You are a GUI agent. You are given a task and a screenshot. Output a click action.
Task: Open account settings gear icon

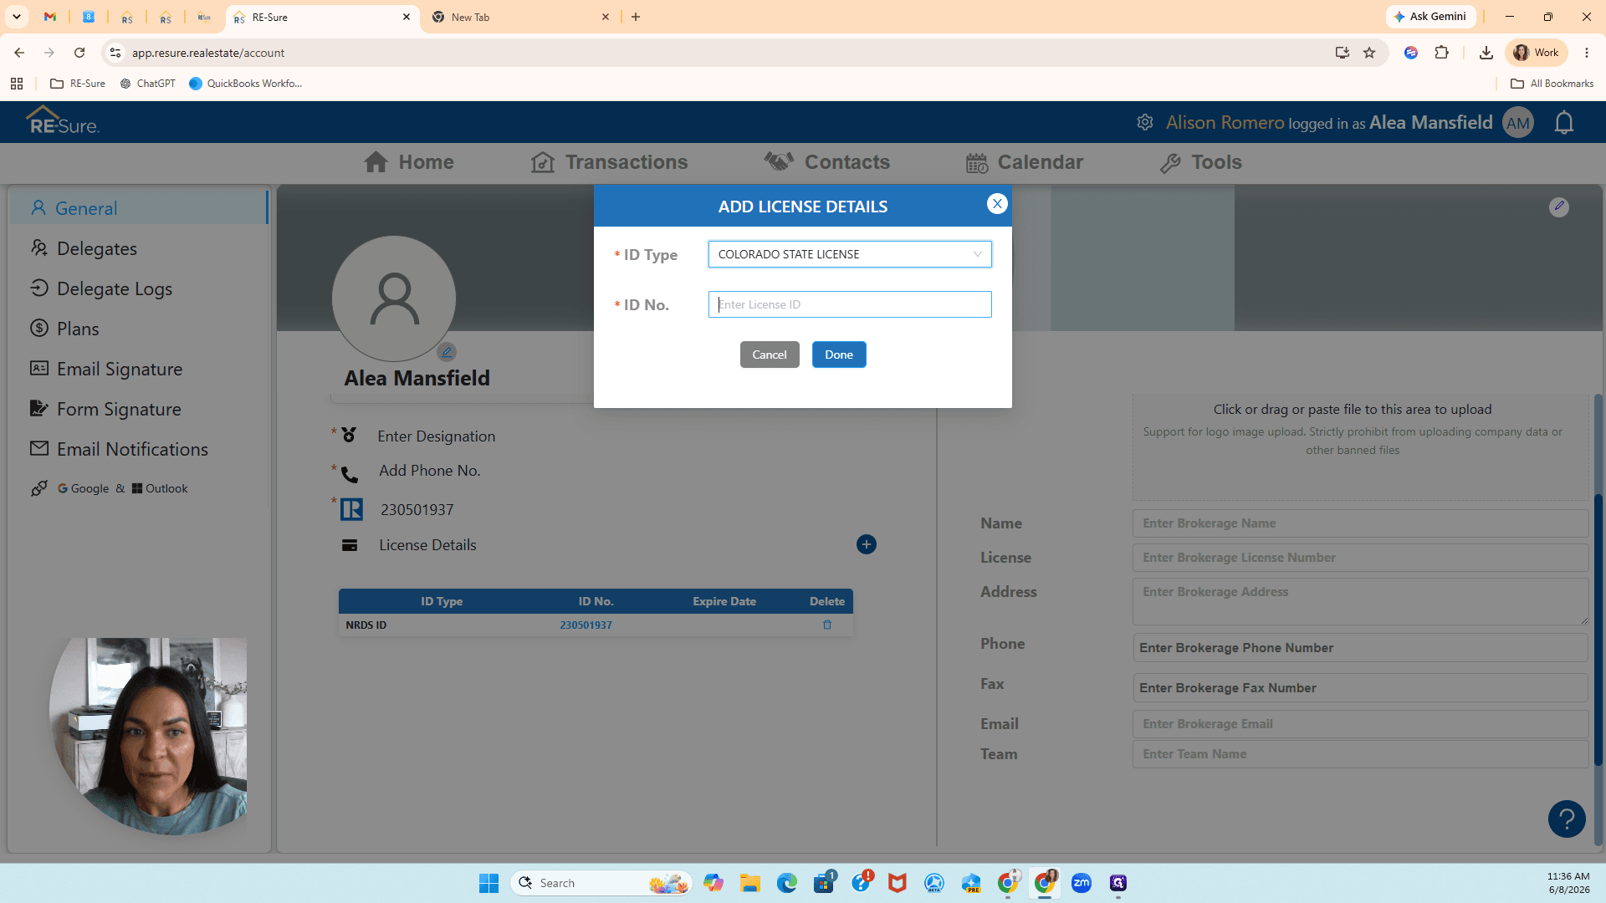[1145, 122]
